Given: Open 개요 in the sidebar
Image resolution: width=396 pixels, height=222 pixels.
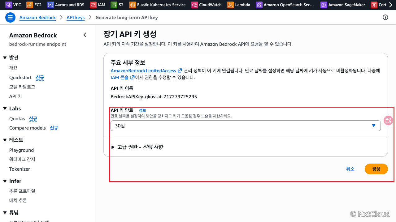Looking at the screenshot, I should [13, 68].
